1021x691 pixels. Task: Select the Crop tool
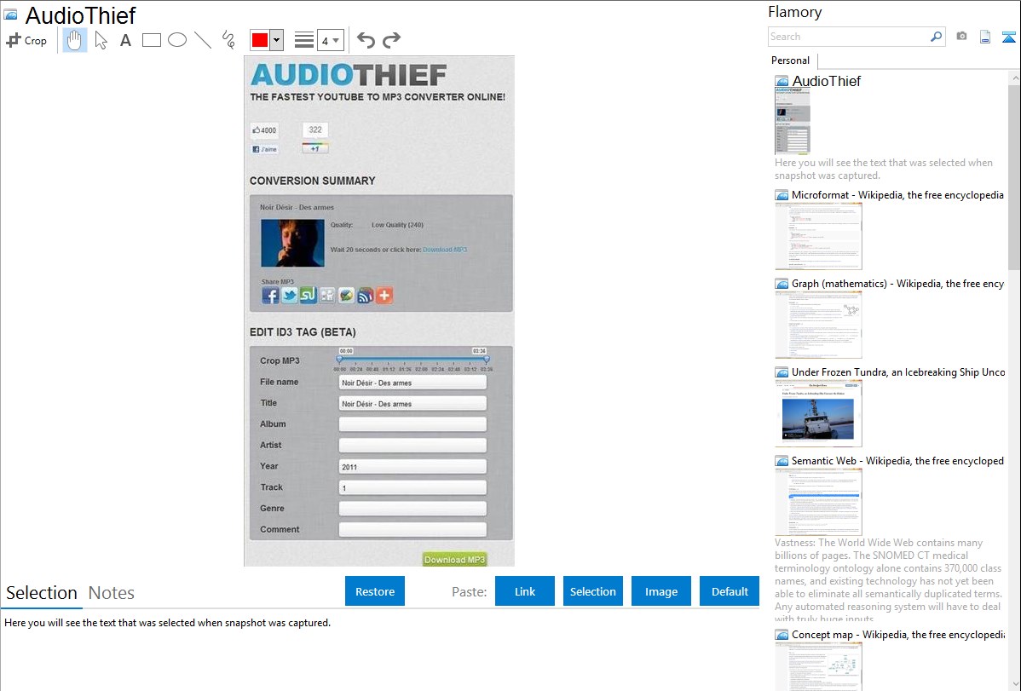coord(26,40)
